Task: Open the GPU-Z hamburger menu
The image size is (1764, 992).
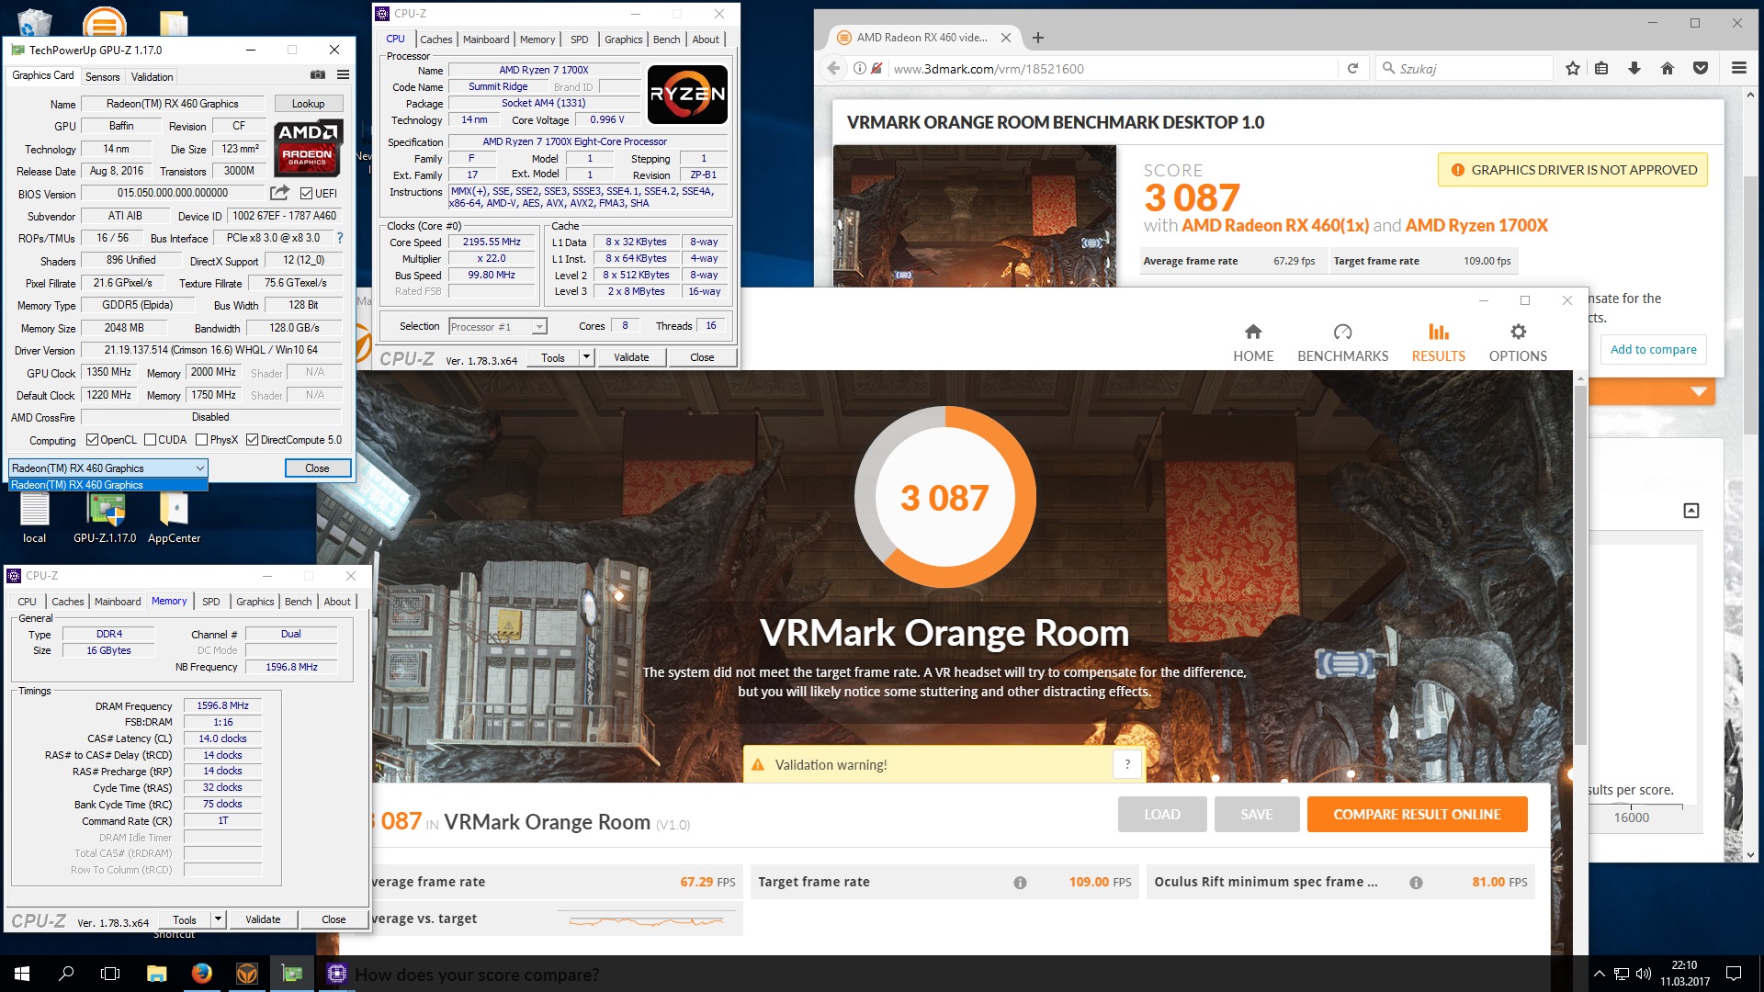Action: tap(343, 75)
